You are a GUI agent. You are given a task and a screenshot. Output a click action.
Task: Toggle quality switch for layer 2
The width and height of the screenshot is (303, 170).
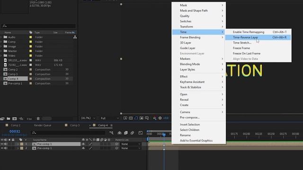90,148
